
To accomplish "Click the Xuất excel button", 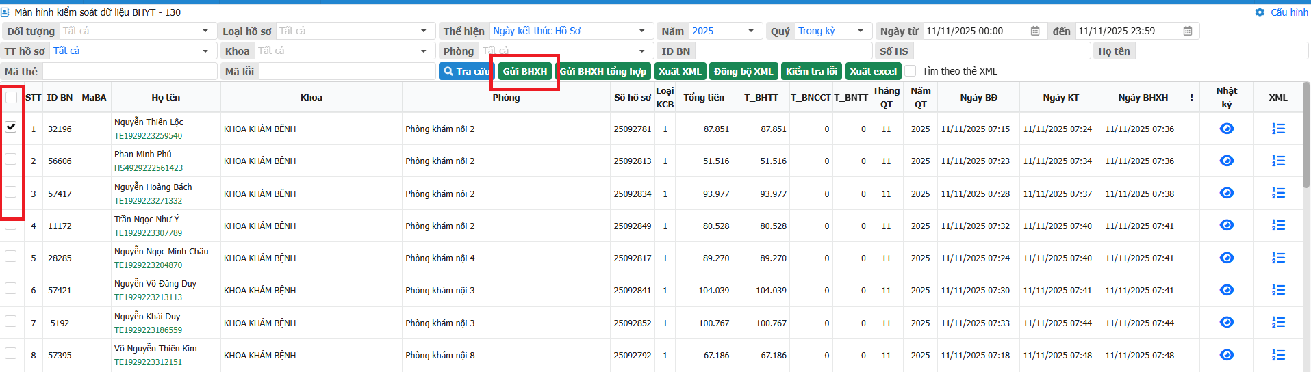I will click(873, 71).
